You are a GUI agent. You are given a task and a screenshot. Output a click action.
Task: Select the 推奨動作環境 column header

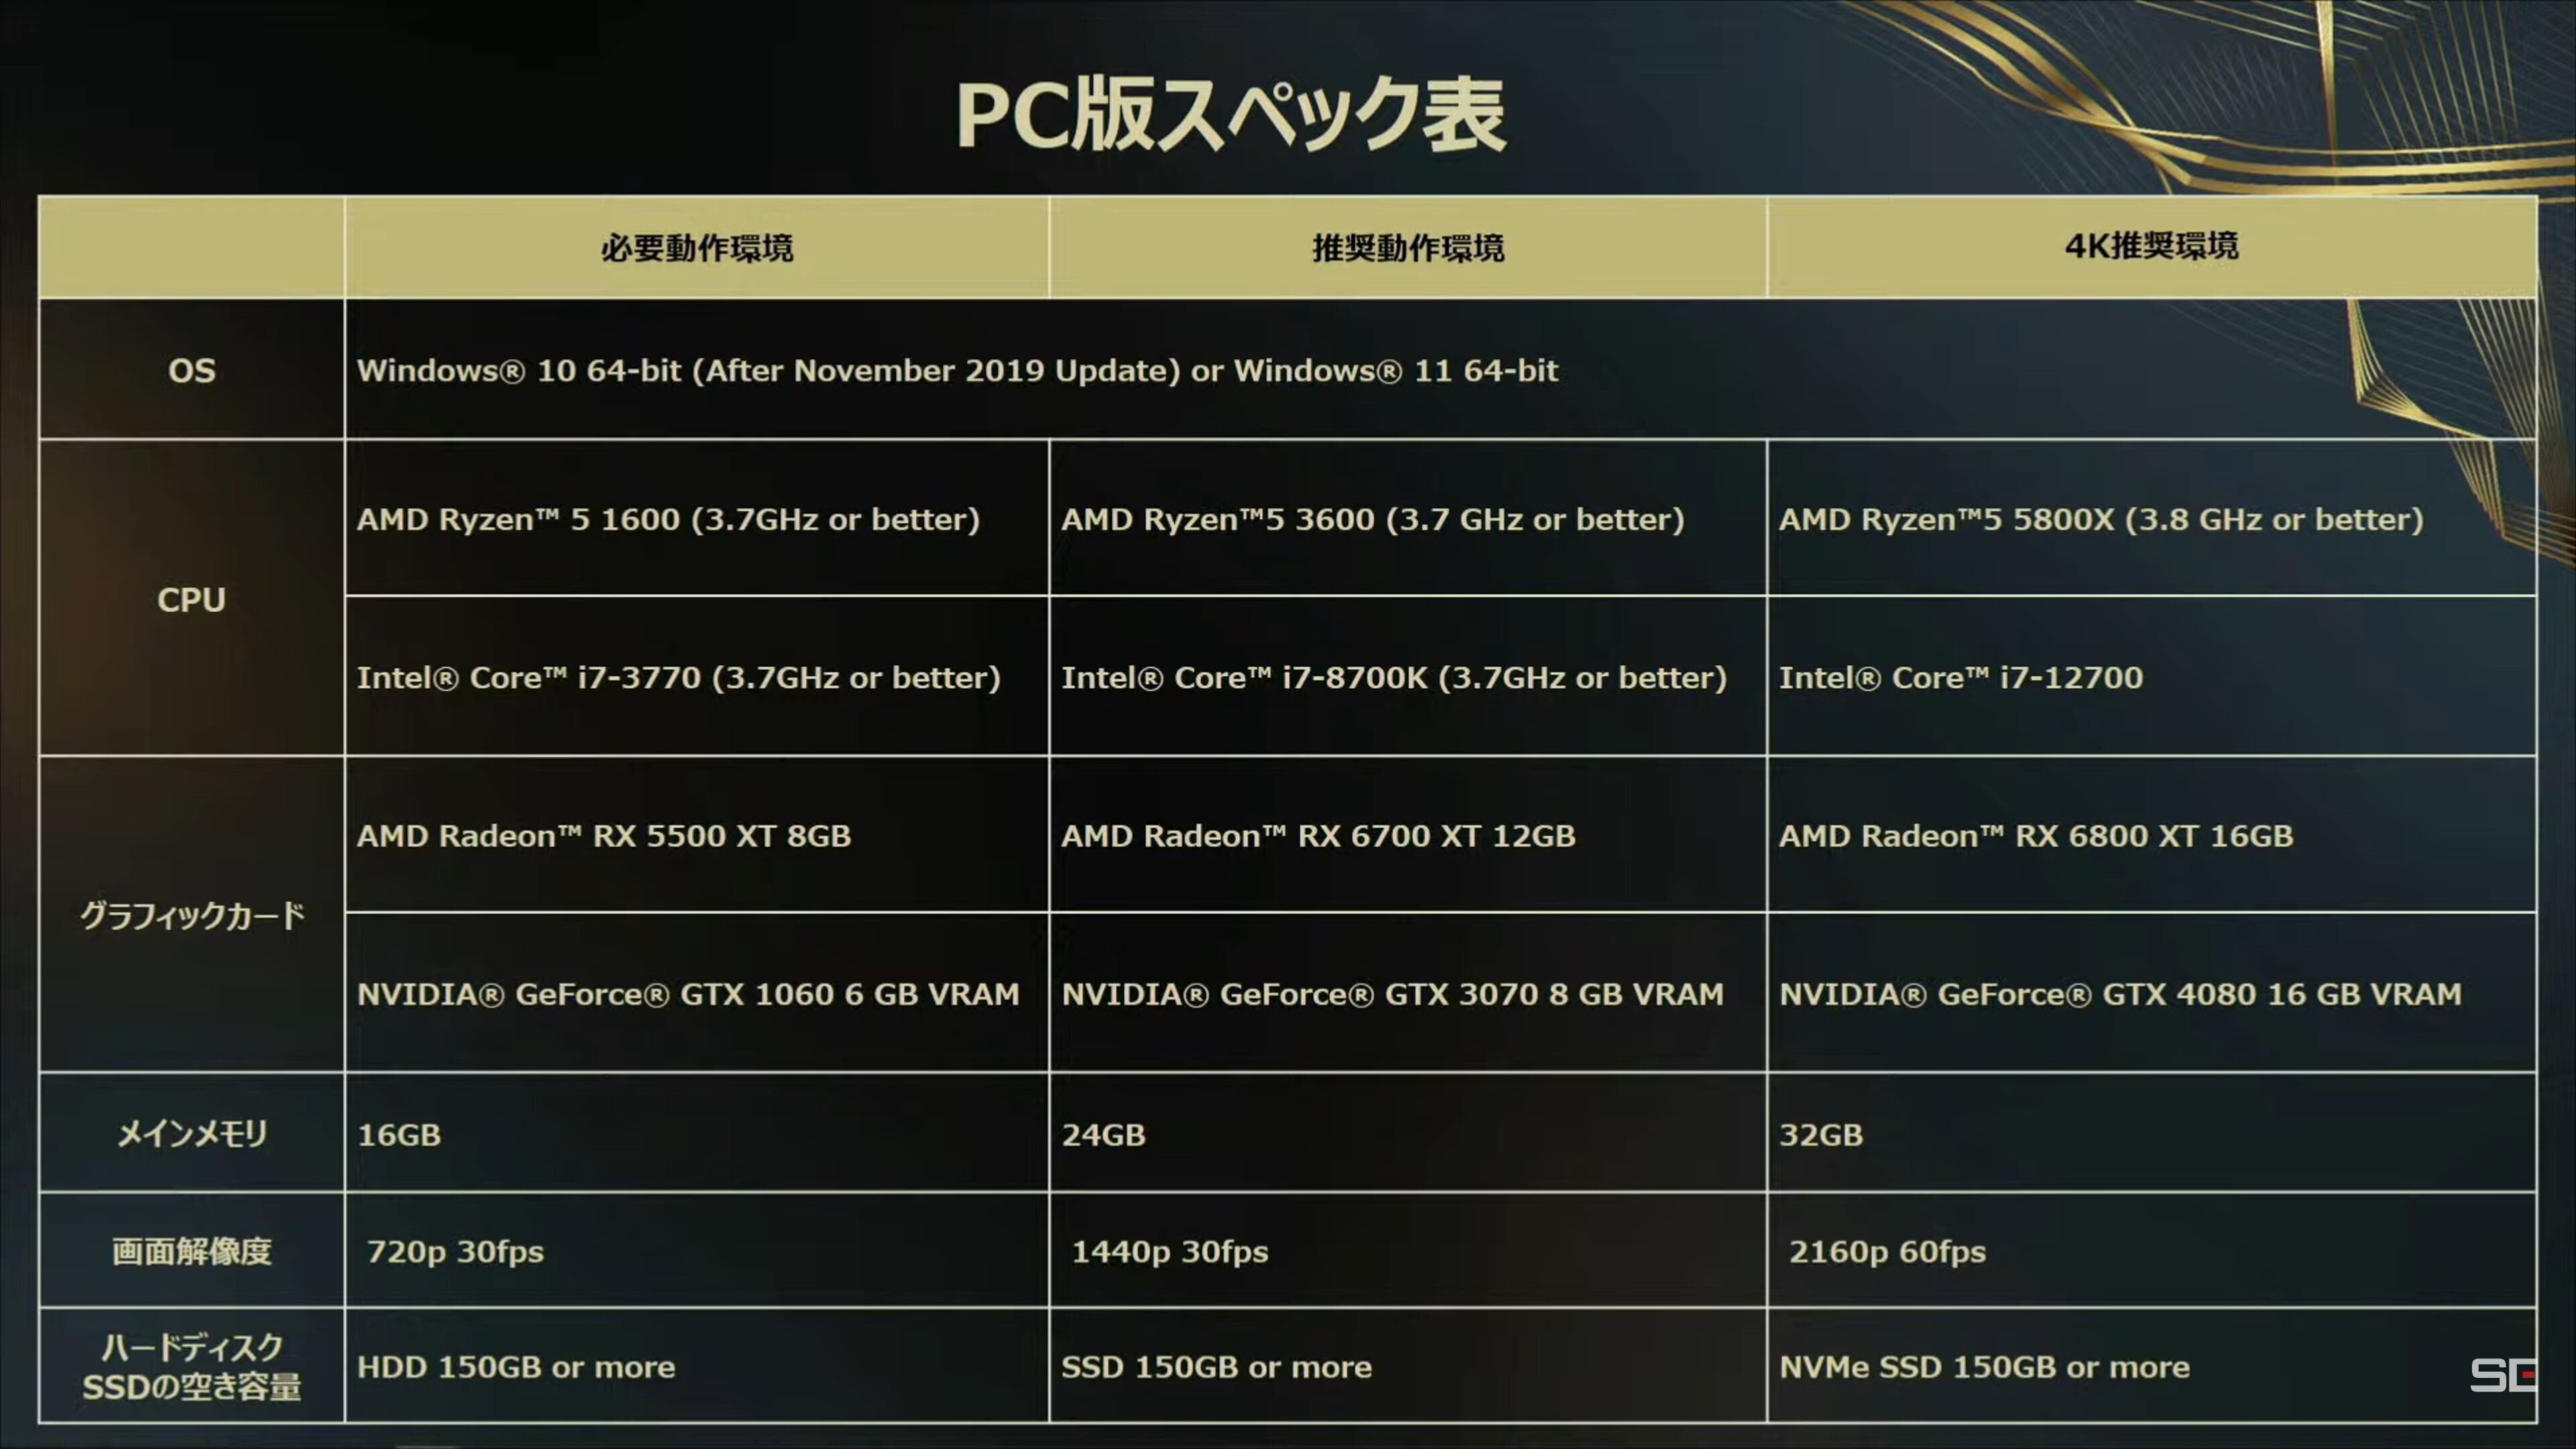pos(1407,248)
